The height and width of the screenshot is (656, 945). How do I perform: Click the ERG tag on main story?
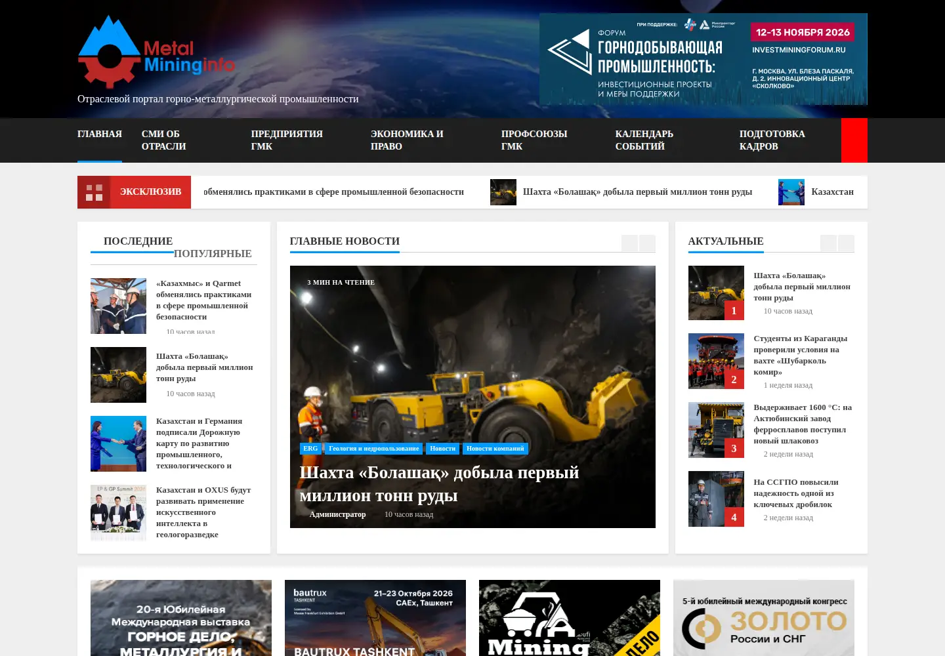click(x=310, y=449)
